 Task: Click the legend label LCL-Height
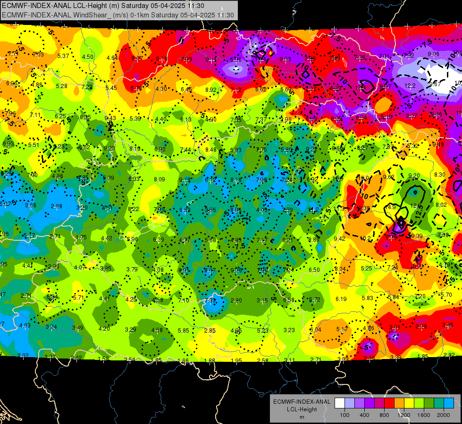(x=302, y=409)
